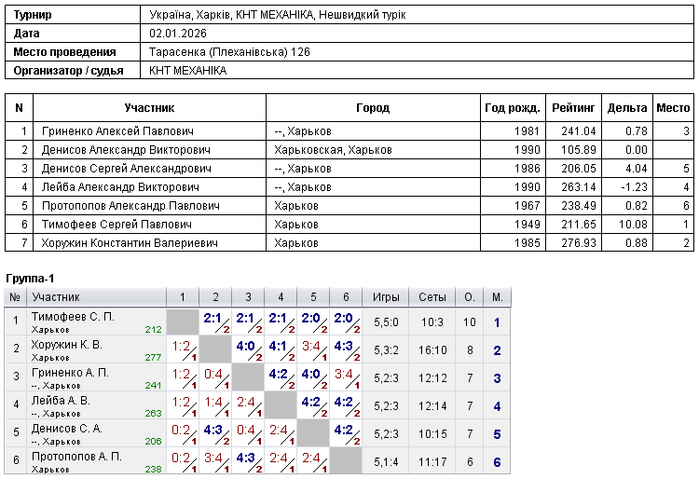Viewport: 699px width, 479px height.
Task: Click 'Денисов С. А.' in the group table
Action: pyautogui.click(x=67, y=429)
